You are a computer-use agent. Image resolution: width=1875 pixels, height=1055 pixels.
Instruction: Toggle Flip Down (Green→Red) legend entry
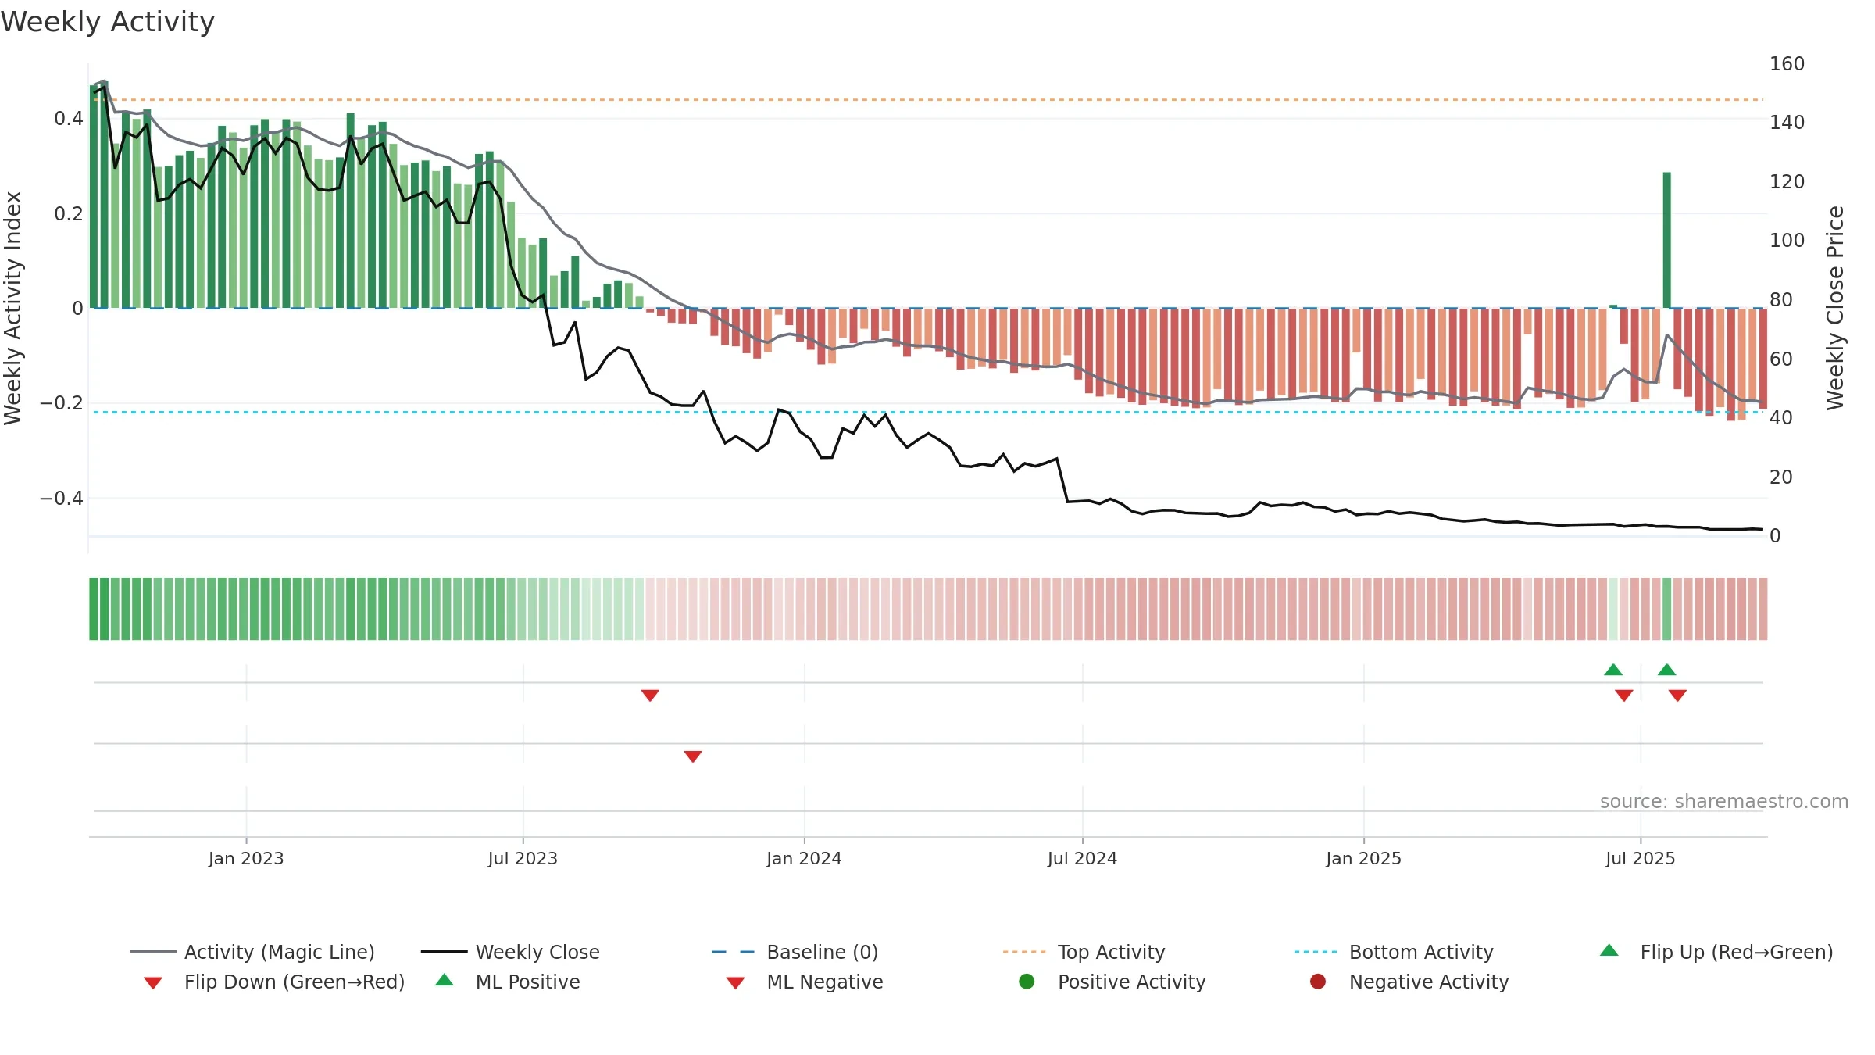coord(274,982)
